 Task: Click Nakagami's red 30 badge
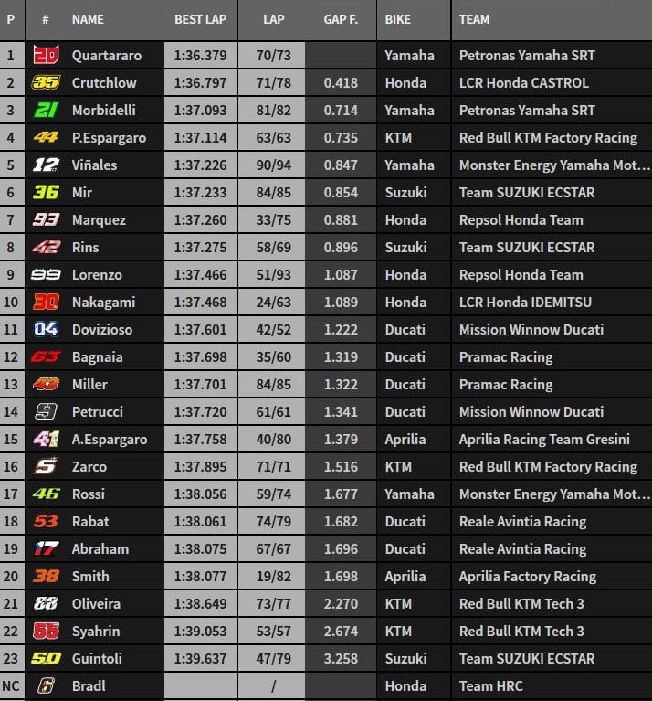[46, 303]
